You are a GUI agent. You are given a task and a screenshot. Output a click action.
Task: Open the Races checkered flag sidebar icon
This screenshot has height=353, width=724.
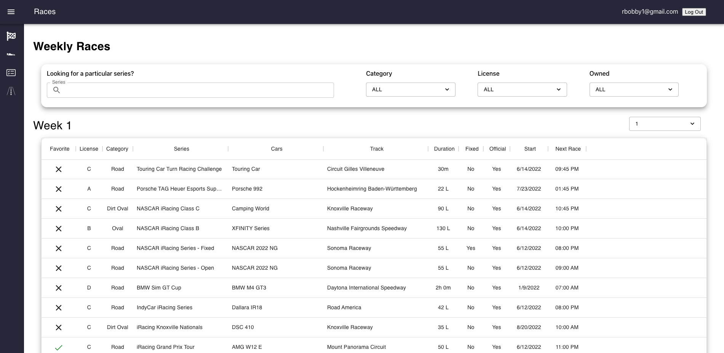coord(11,36)
